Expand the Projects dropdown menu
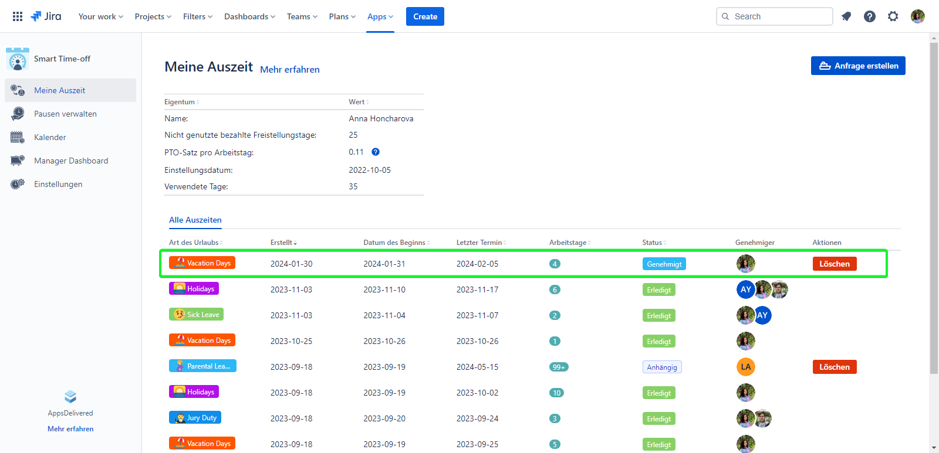This screenshot has height=453, width=939. coord(153,16)
